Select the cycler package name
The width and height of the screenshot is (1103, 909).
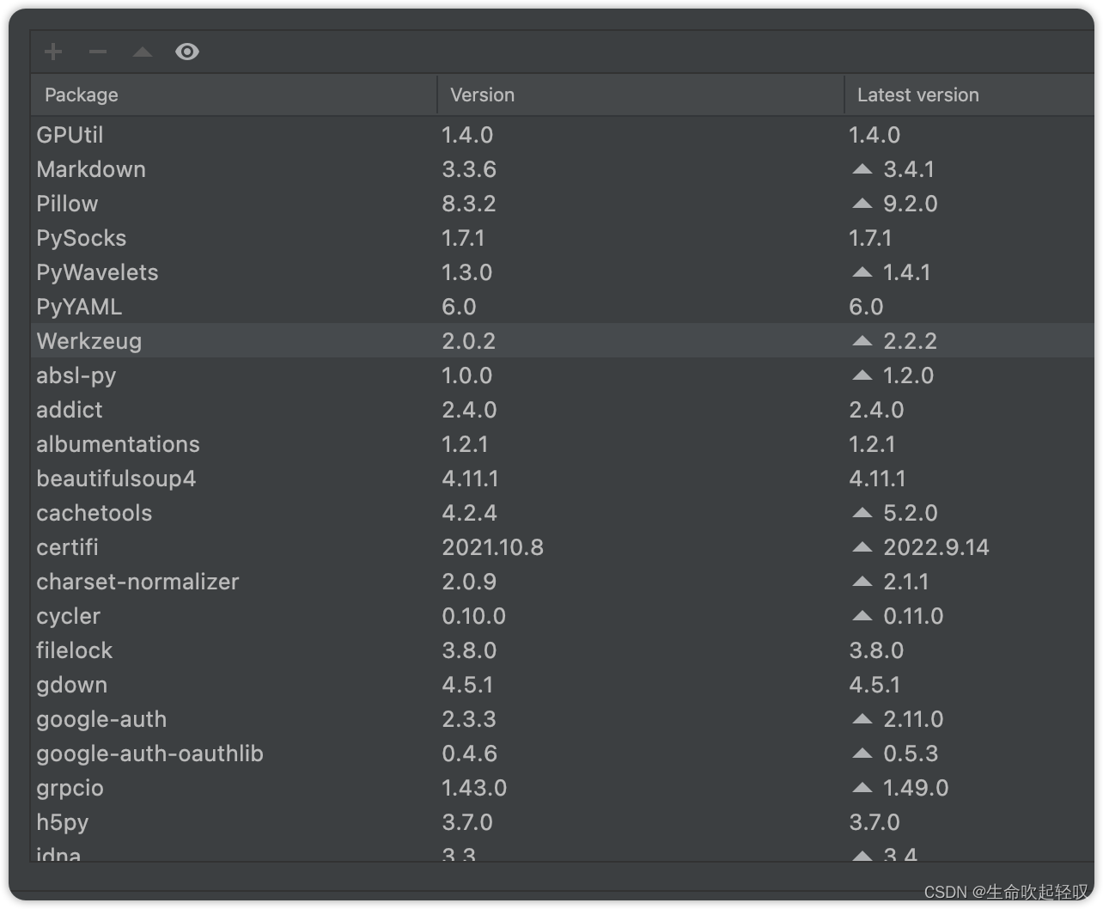(x=69, y=616)
